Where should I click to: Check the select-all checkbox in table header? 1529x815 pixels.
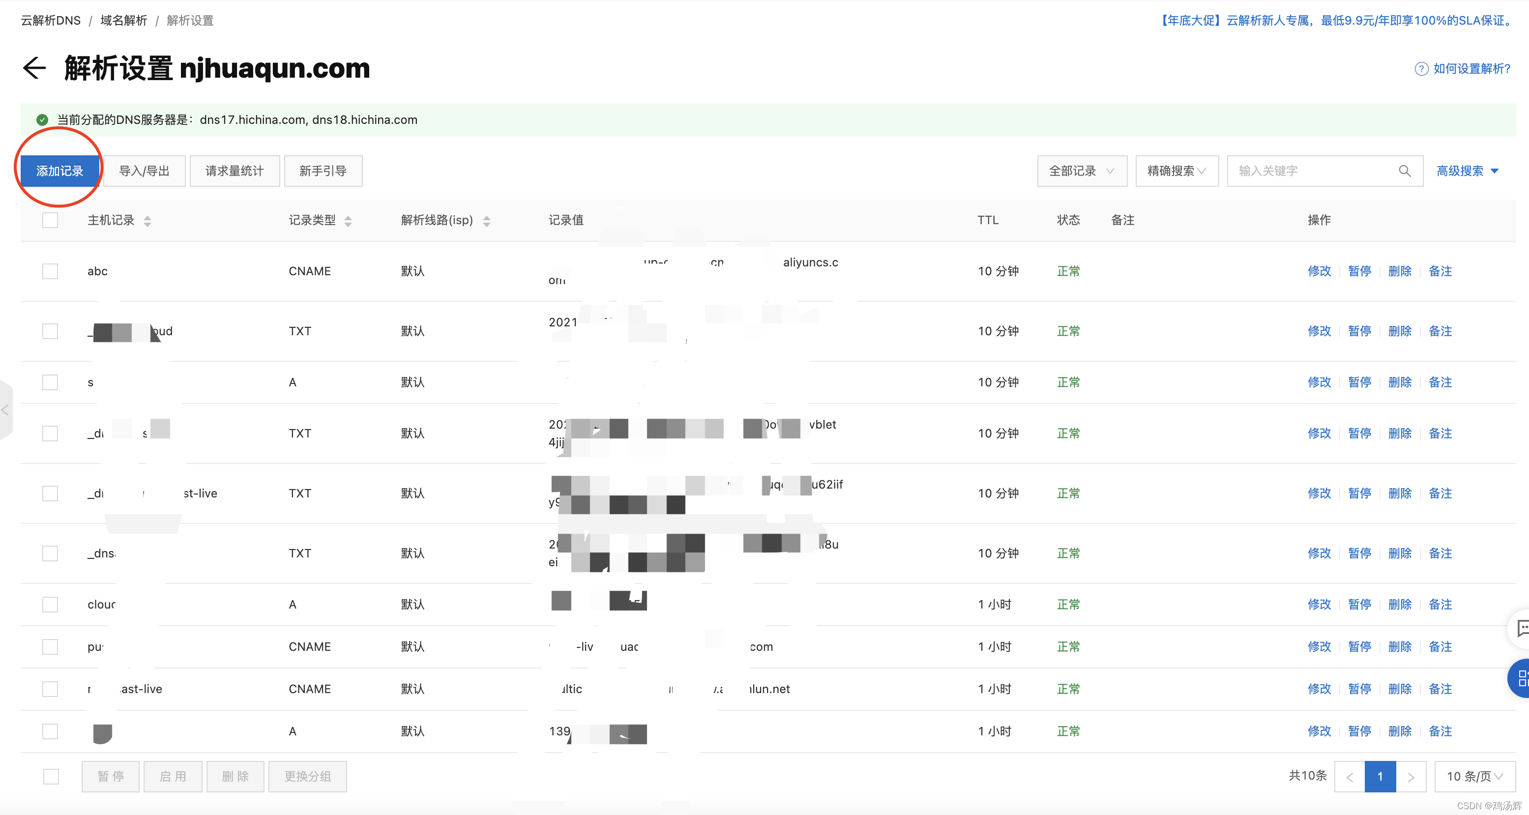pyautogui.click(x=51, y=220)
